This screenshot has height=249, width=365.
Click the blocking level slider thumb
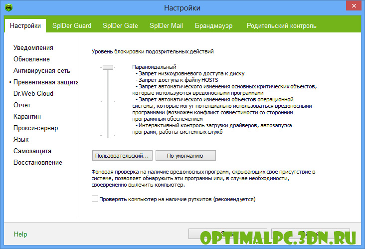pos(108,67)
